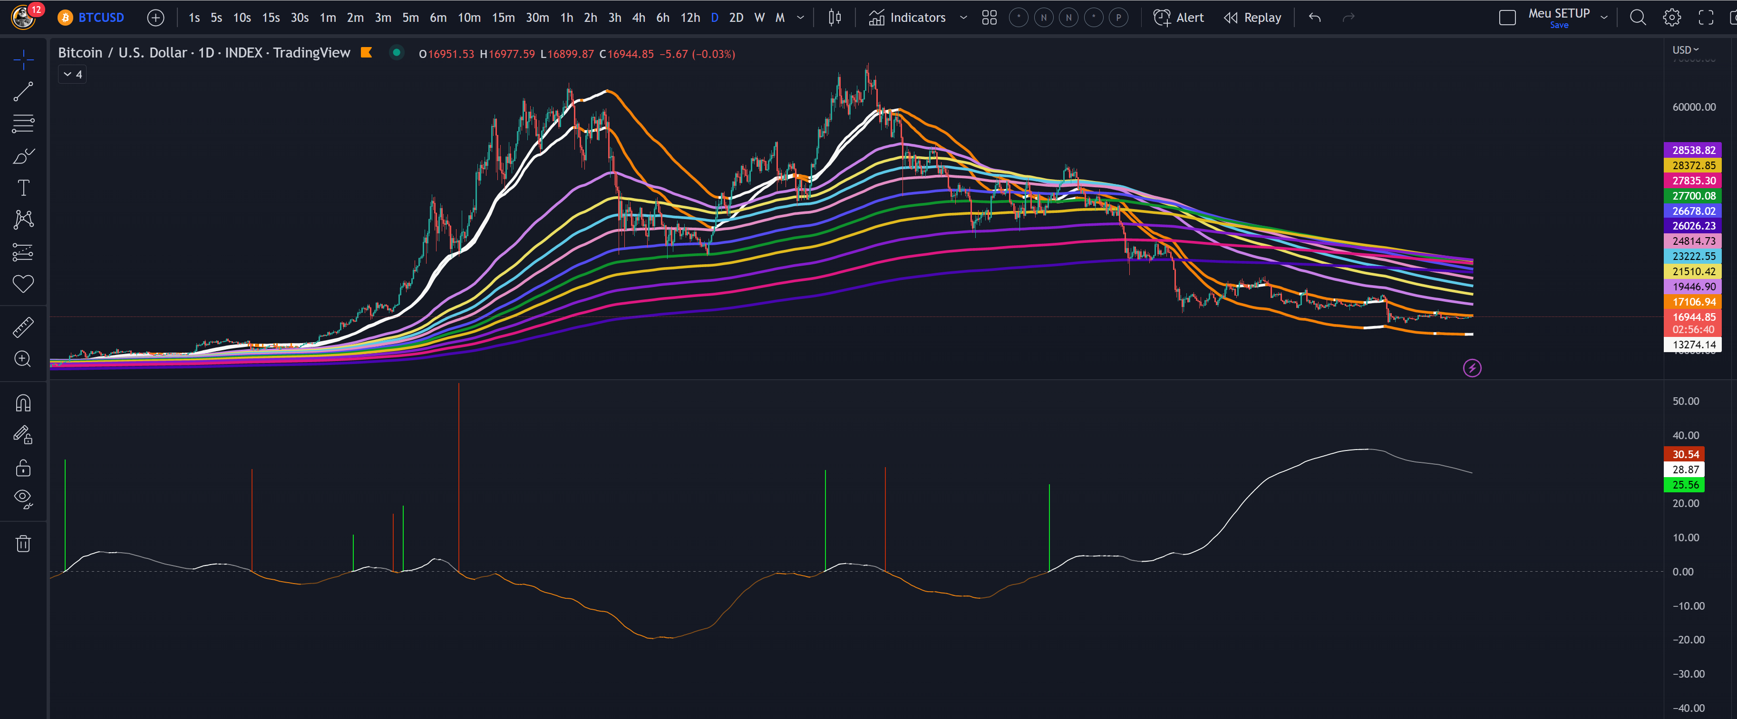Click the purple 28538.82 price label
The height and width of the screenshot is (719, 1737).
point(1693,150)
